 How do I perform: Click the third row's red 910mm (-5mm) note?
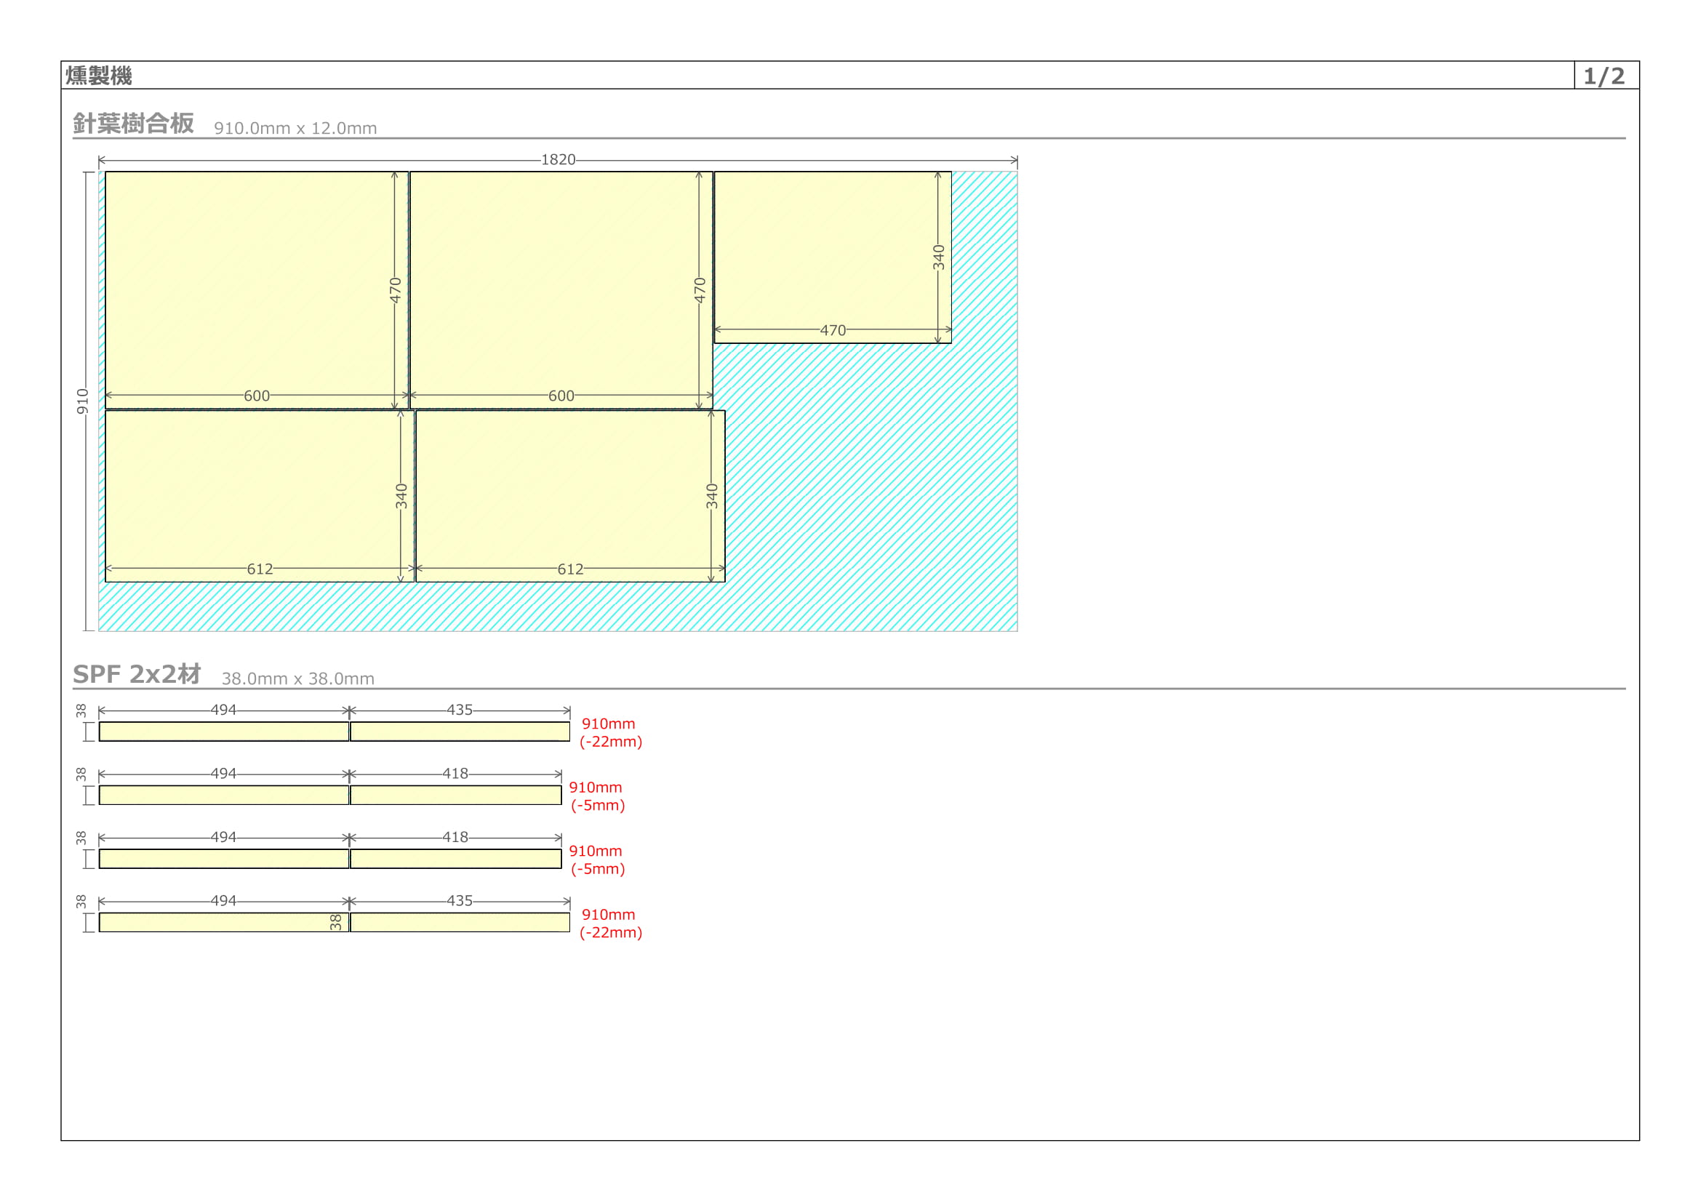pos(597,860)
